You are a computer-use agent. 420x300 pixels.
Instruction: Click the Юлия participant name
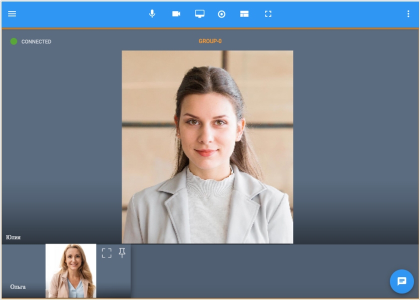pos(13,237)
